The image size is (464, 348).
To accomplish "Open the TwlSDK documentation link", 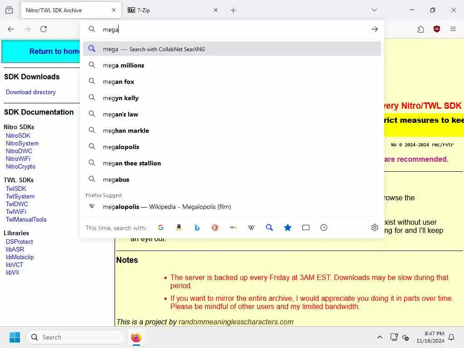I will pos(16,188).
